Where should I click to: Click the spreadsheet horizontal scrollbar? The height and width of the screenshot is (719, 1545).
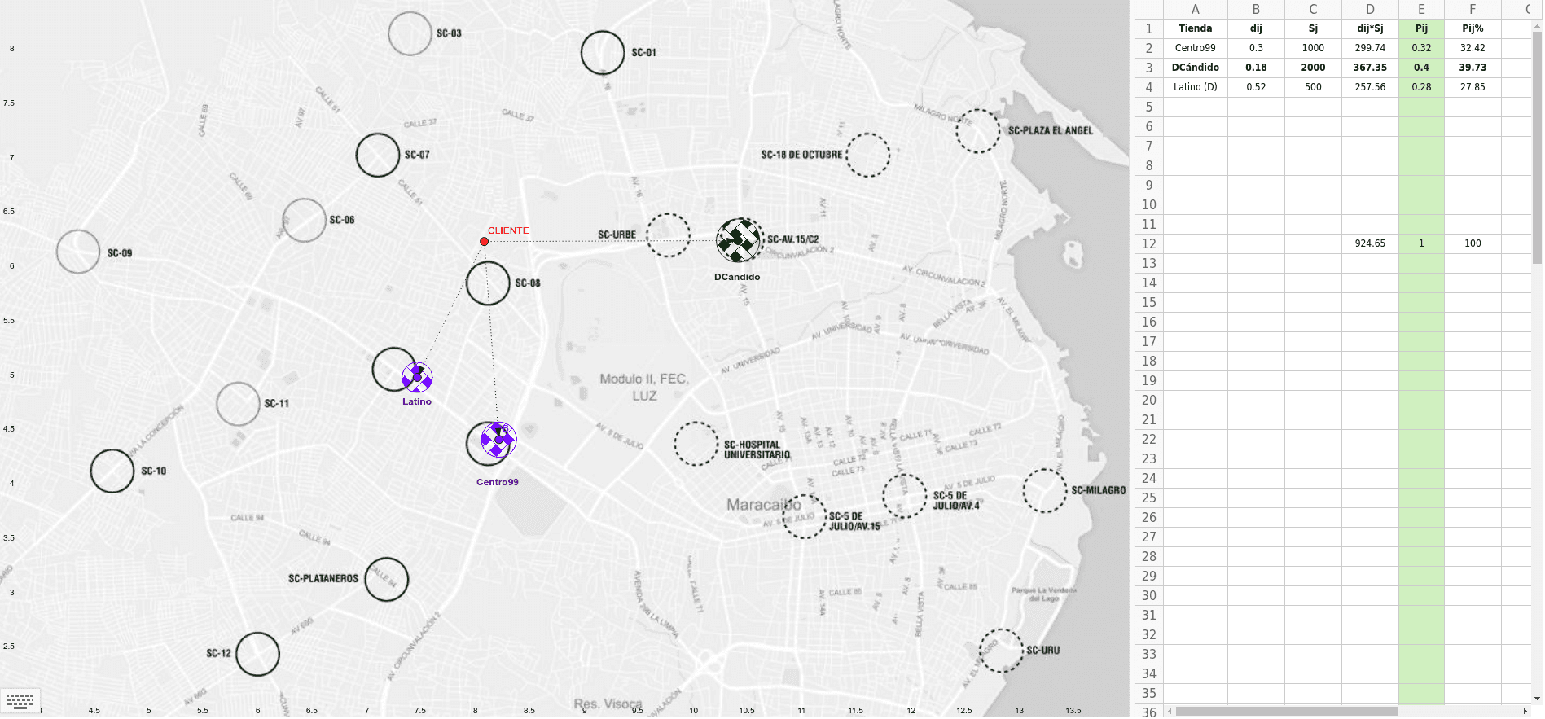point(1287,711)
